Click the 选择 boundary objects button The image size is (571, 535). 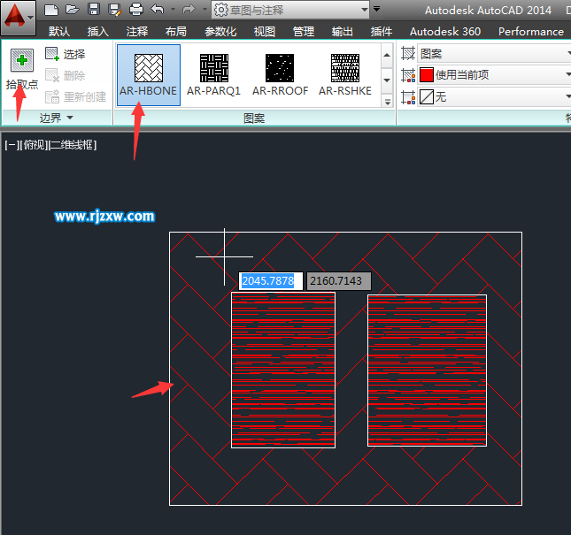(66, 54)
